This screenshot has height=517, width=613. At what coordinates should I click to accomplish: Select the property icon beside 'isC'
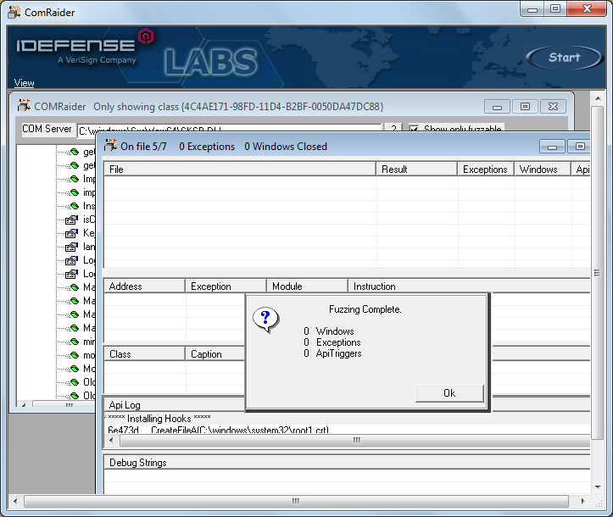click(71, 220)
